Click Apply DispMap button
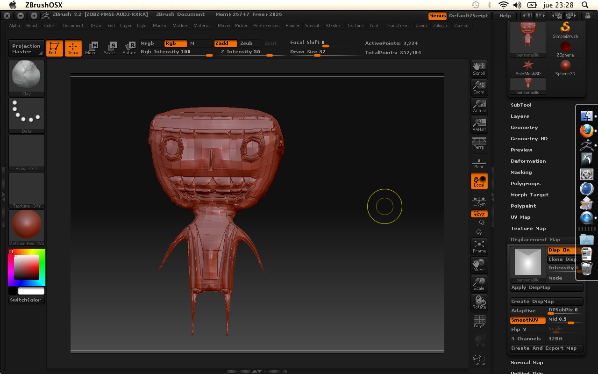Image resolution: width=598 pixels, height=374 pixels. coord(547,288)
